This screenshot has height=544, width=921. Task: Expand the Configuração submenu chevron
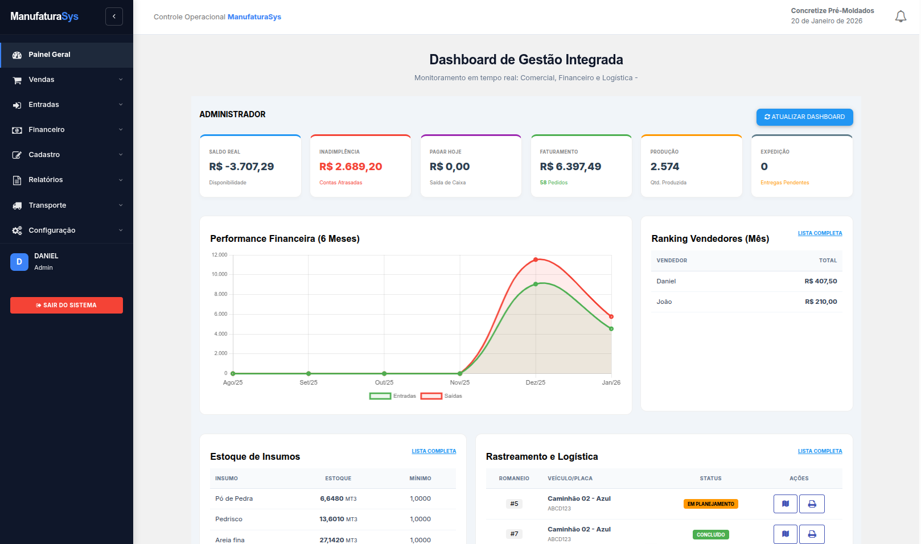point(121,230)
